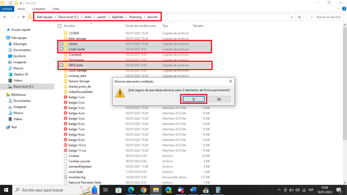Click the ESP language indicator in the taskbar
347x195 pixels.
coord(311,190)
